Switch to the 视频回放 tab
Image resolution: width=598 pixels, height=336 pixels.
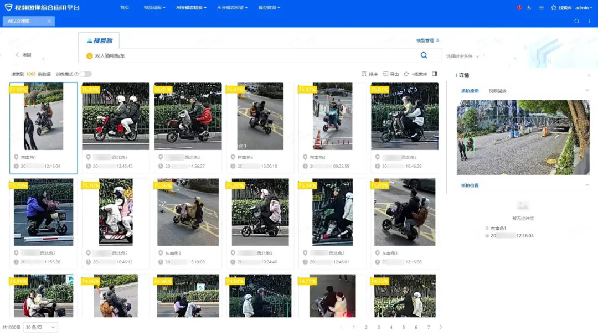tap(497, 90)
